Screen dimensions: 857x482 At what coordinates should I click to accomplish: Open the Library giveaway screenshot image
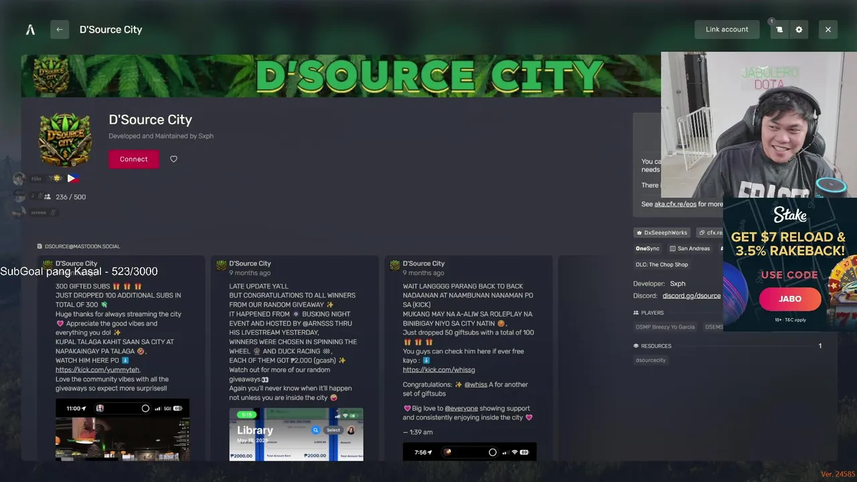(x=297, y=434)
